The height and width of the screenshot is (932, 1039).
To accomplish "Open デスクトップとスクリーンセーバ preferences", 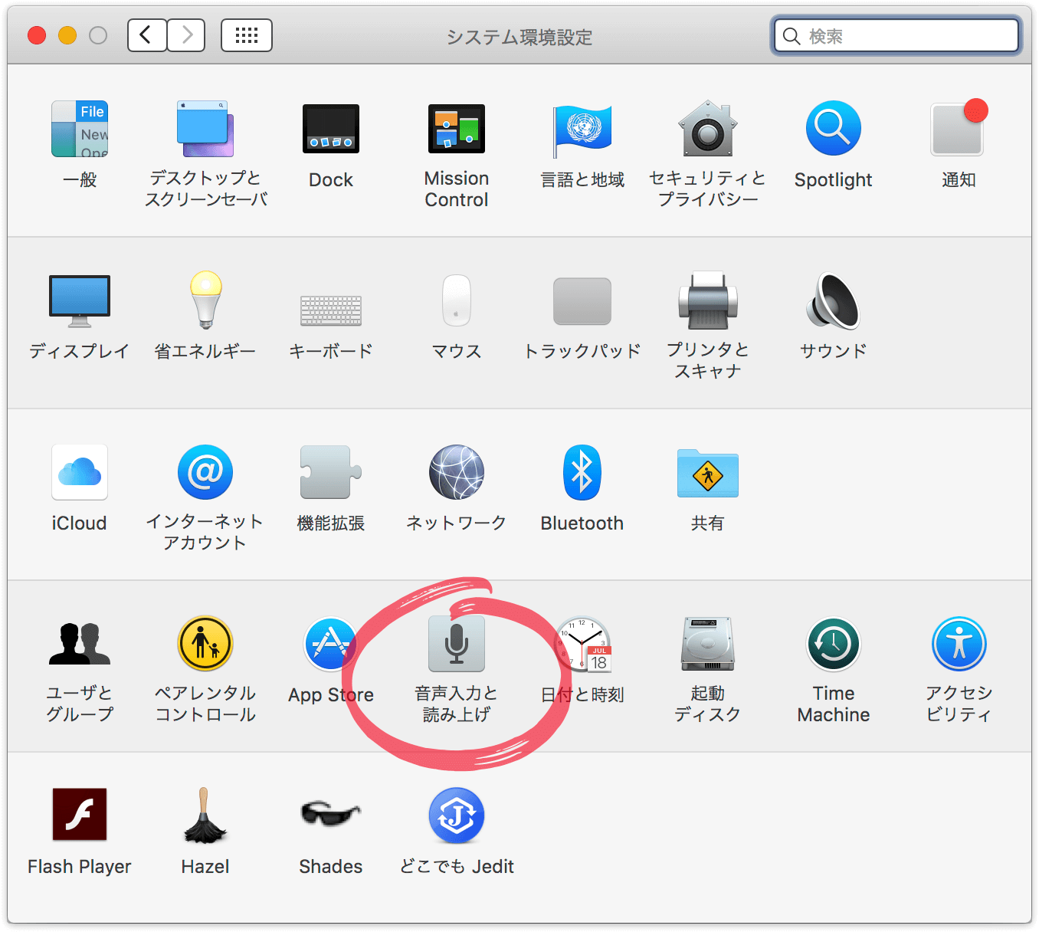I will [205, 129].
